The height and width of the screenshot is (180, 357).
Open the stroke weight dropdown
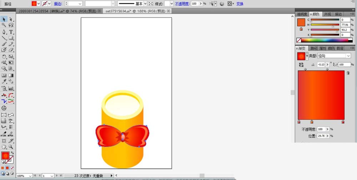tap(80, 4)
